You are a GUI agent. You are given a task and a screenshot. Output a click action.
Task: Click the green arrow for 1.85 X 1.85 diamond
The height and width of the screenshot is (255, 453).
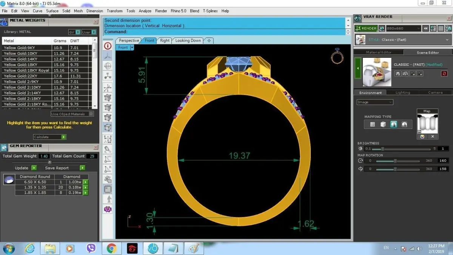85,193
